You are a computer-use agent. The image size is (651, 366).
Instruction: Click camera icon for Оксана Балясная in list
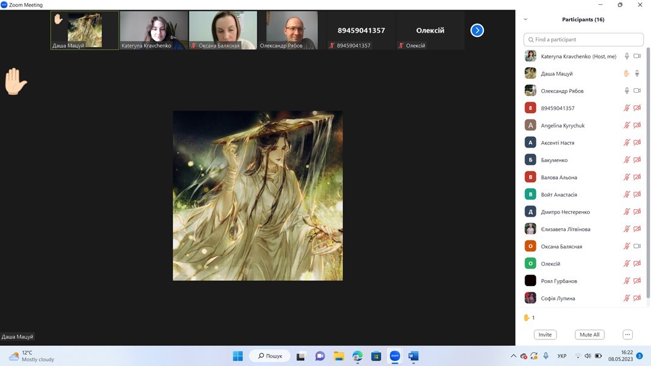pyautogui.click(x=637, y=246)
